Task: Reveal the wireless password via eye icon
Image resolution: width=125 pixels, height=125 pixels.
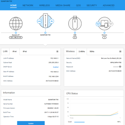Action: [120, 67]
